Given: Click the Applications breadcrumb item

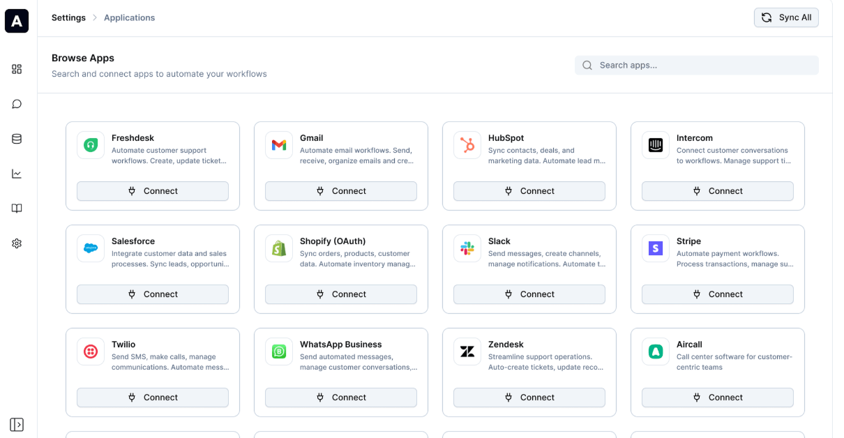Looking at the screenshot, I should tap(130, 17).
